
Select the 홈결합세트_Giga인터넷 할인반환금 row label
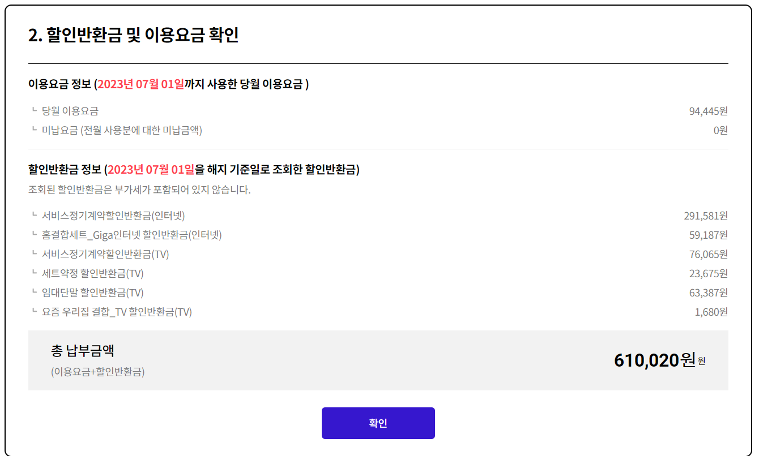pyautogui.click(x=131, y=235)
